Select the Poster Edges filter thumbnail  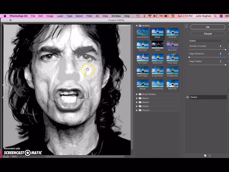pos(142,70)
